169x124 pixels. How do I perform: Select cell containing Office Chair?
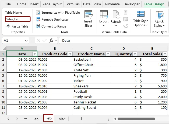tap(91, 65)
